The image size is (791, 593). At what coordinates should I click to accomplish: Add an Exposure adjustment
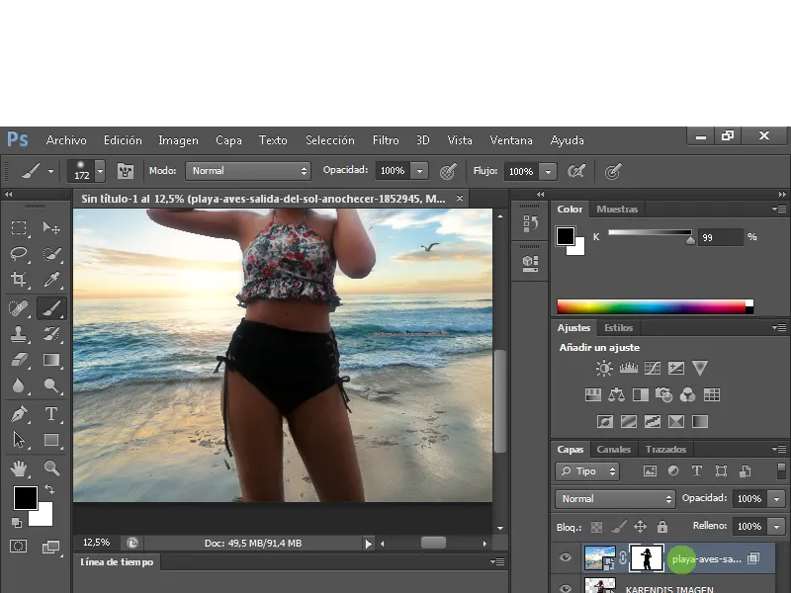click(676, 368)
